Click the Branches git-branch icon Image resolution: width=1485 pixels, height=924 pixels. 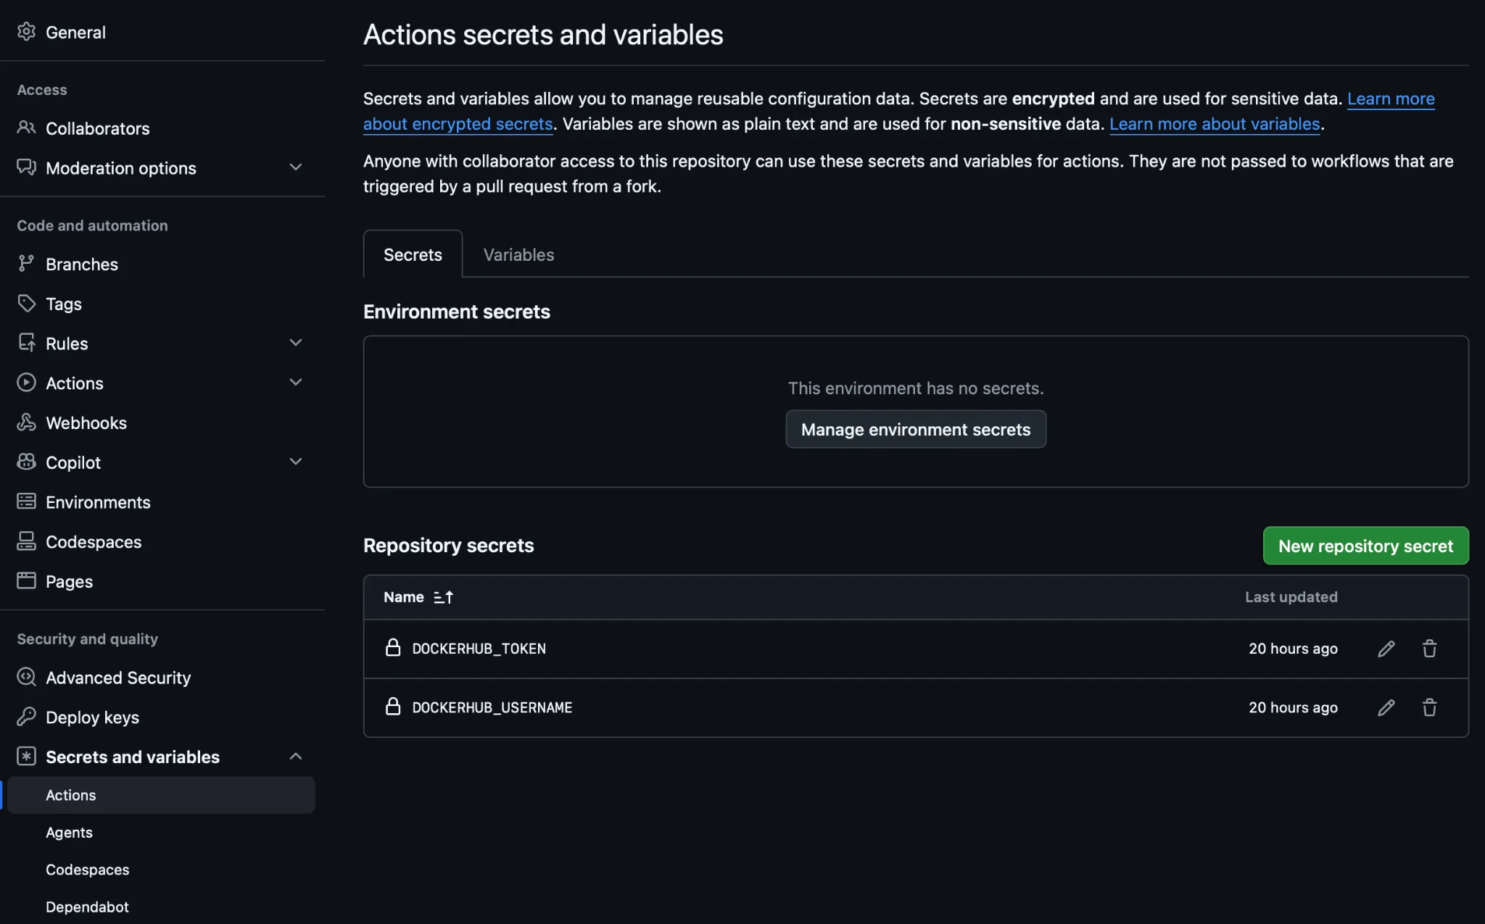pyautogui.click(x=27, y=264)
